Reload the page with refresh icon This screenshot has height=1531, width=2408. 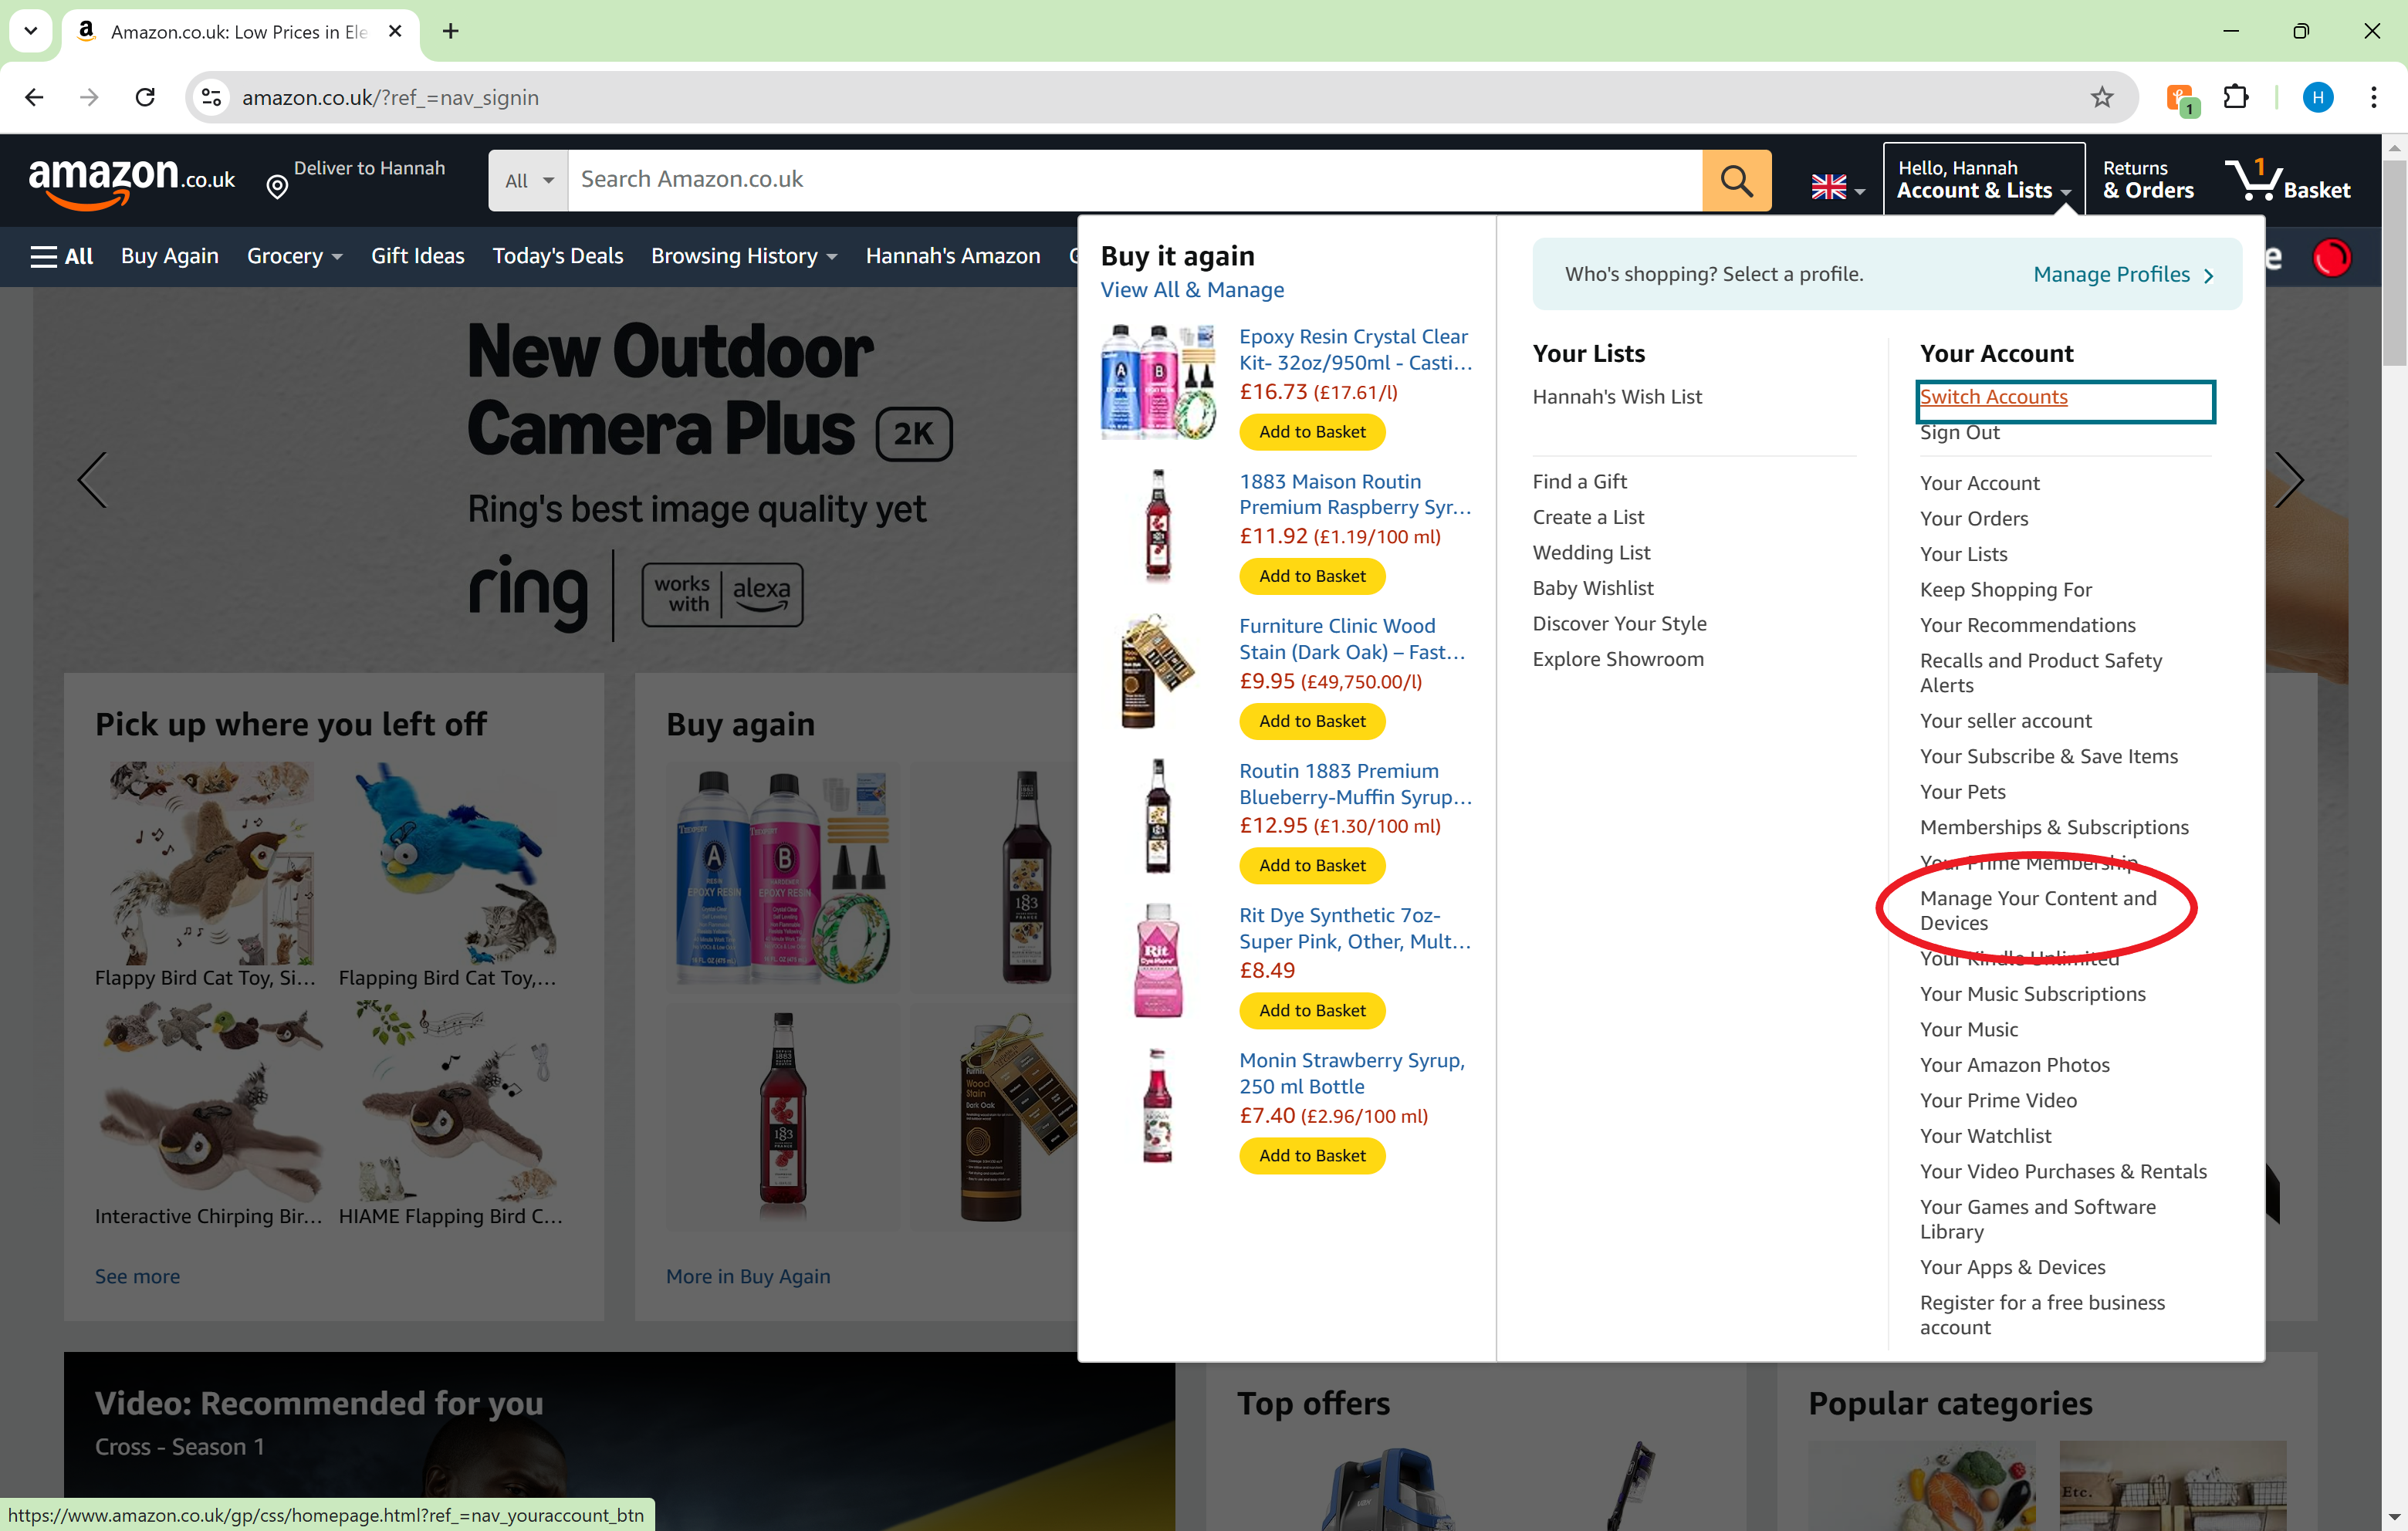145,97
